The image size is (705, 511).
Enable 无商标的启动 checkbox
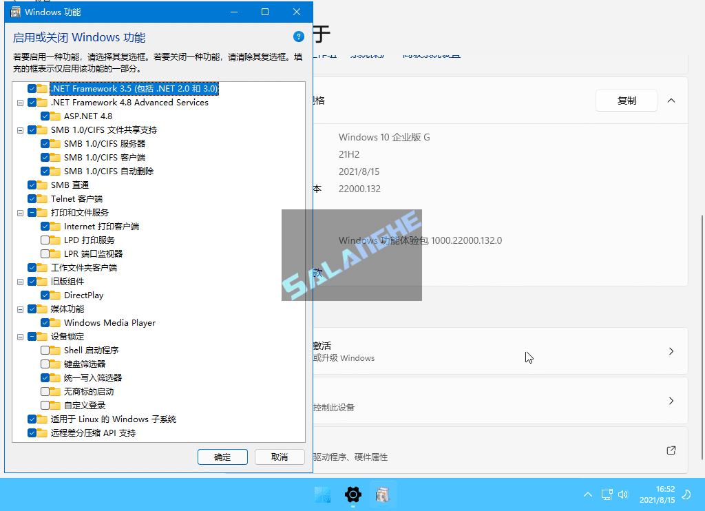tap(45, 391)
